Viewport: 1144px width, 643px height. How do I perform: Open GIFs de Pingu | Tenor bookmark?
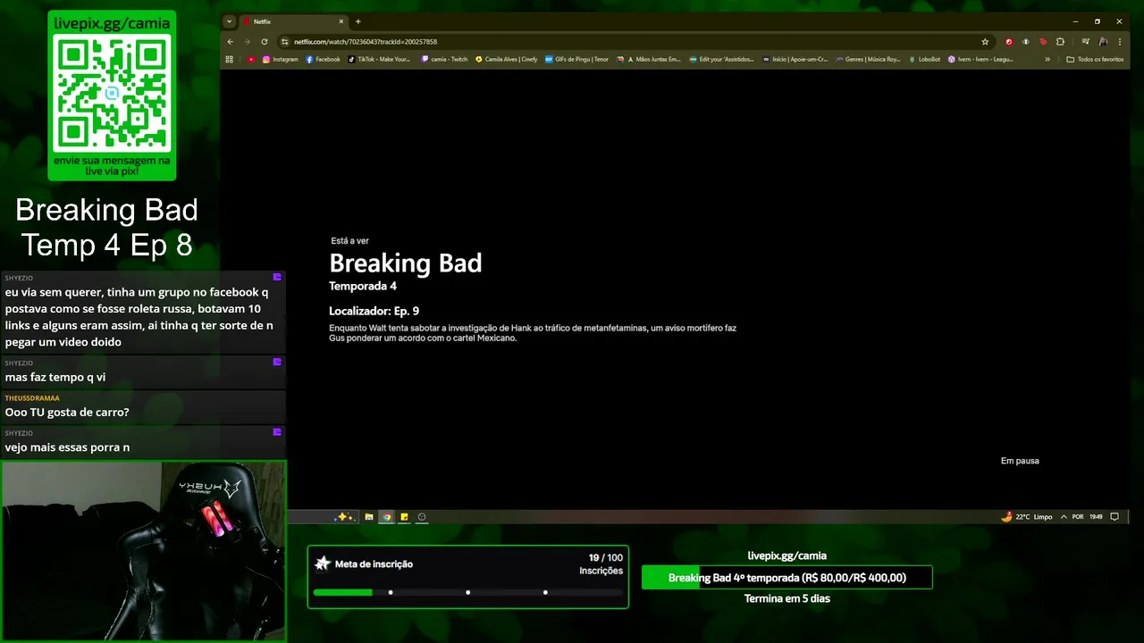[x=576, y=59]
